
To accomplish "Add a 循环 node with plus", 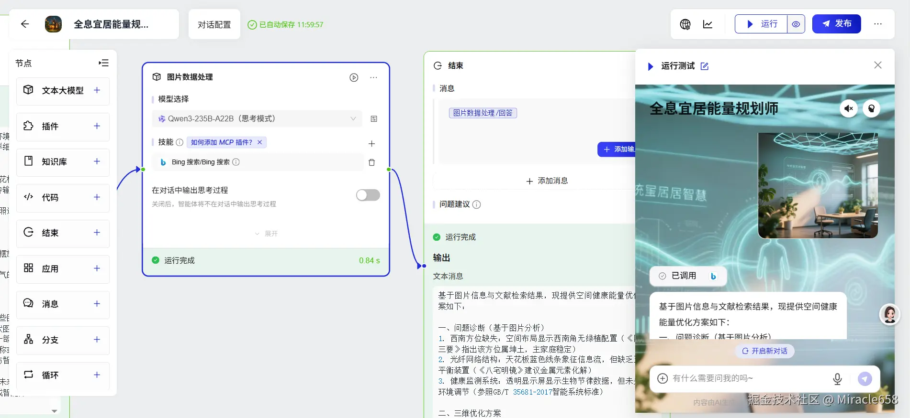I will 97,375.
